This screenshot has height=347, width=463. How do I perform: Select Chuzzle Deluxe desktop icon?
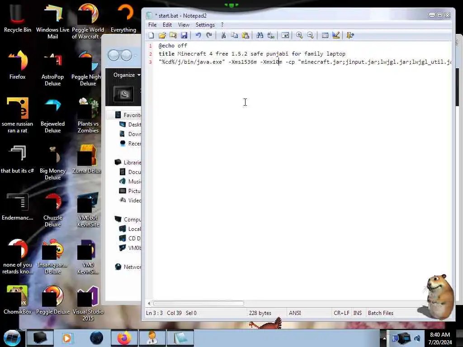point(52,210)
